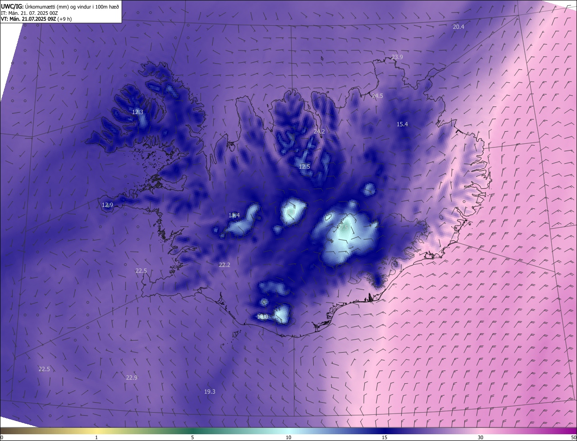The height and width of the screenshot is (441, 577).
Task: Click the 15 tick on the color scale
Action: pyautogui.click(x=385, y=437)
